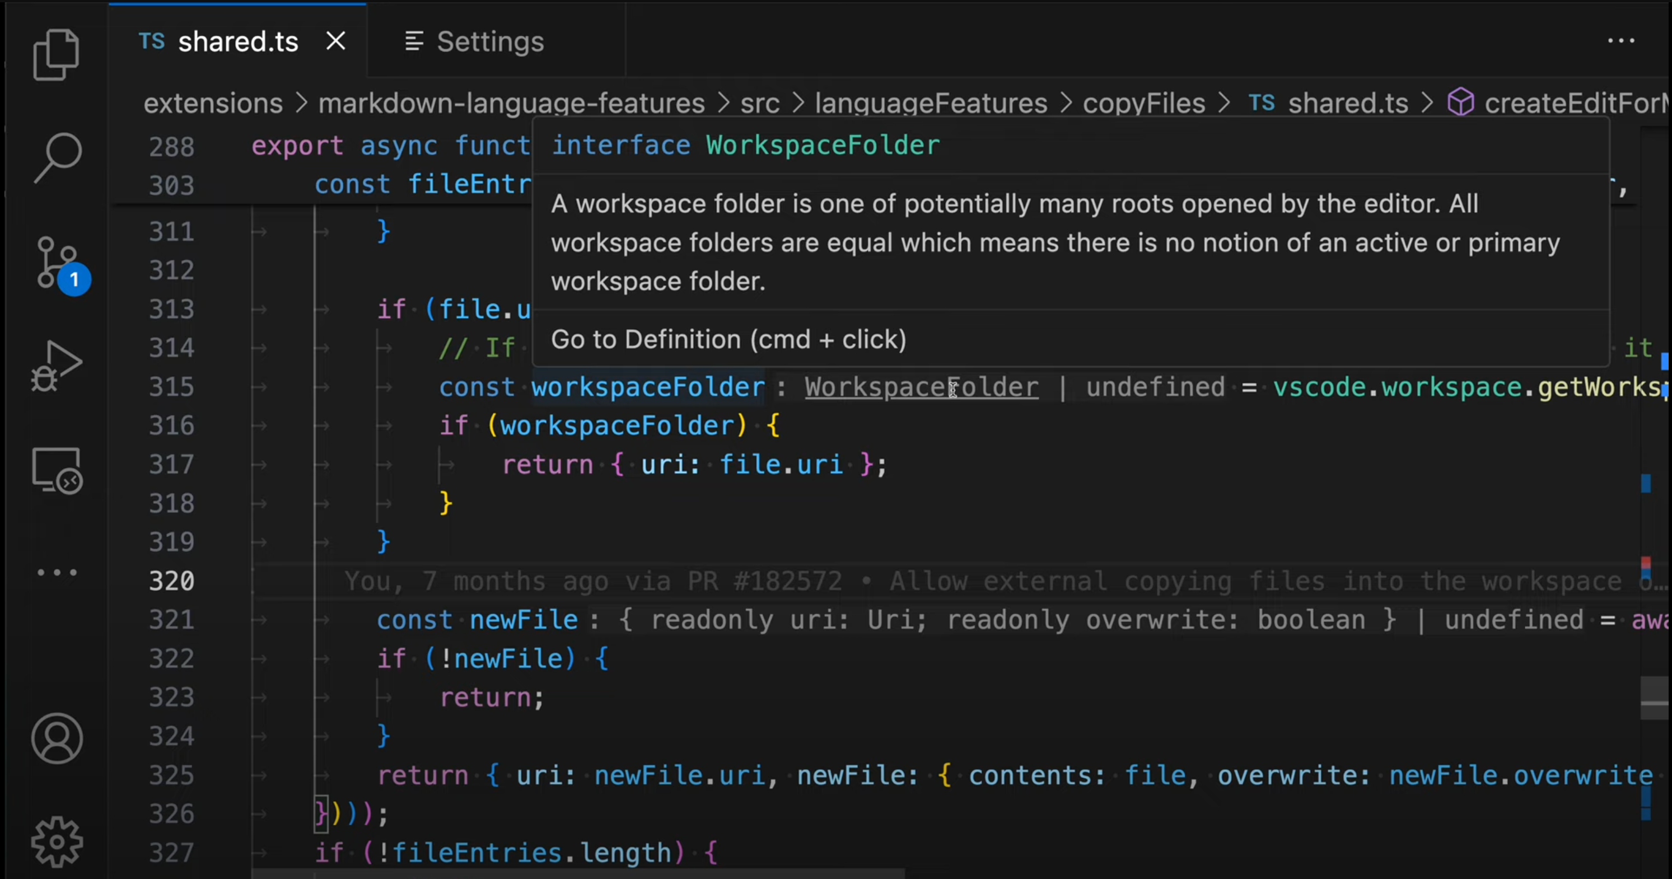Open the Accounts menu icon

coord(57,738)
